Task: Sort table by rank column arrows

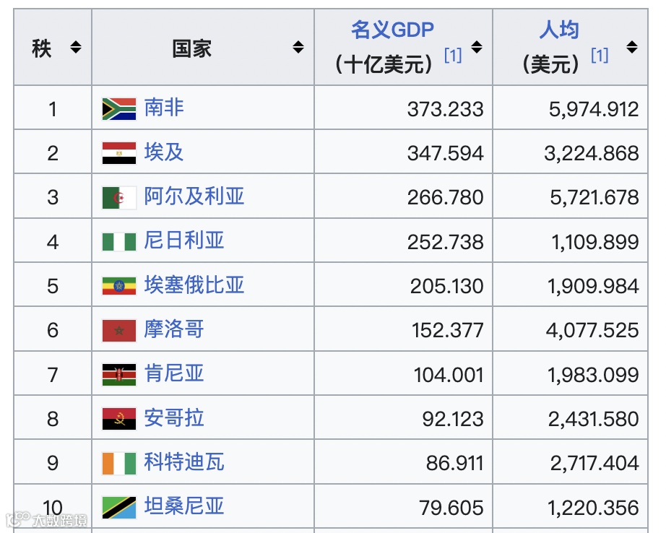Action: [x=76, y=47]
